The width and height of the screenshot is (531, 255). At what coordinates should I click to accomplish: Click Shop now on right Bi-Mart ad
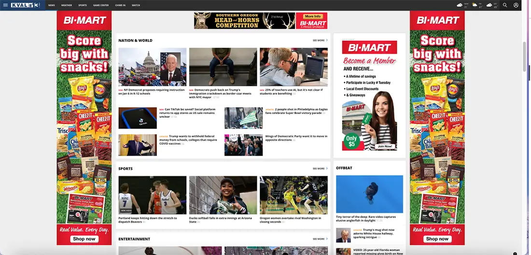[437, 239]
